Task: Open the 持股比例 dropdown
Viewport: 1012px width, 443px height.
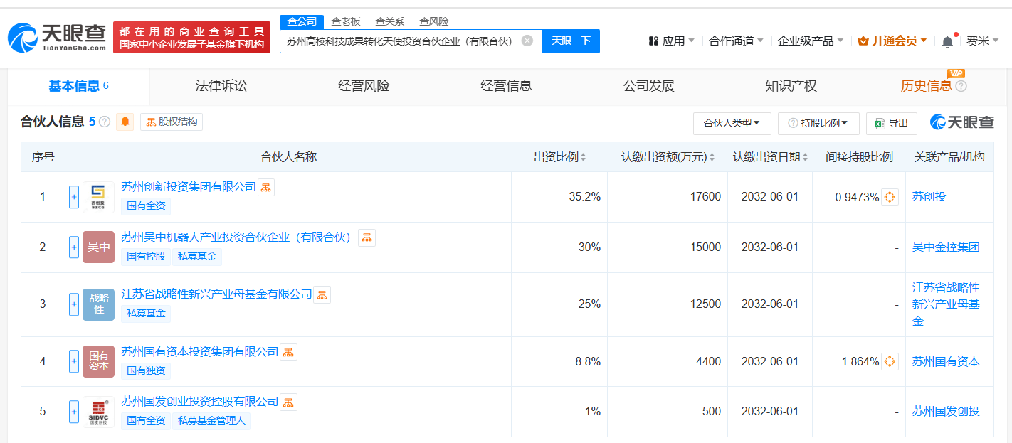Action: pyautogui.click(x=818, y=123)
